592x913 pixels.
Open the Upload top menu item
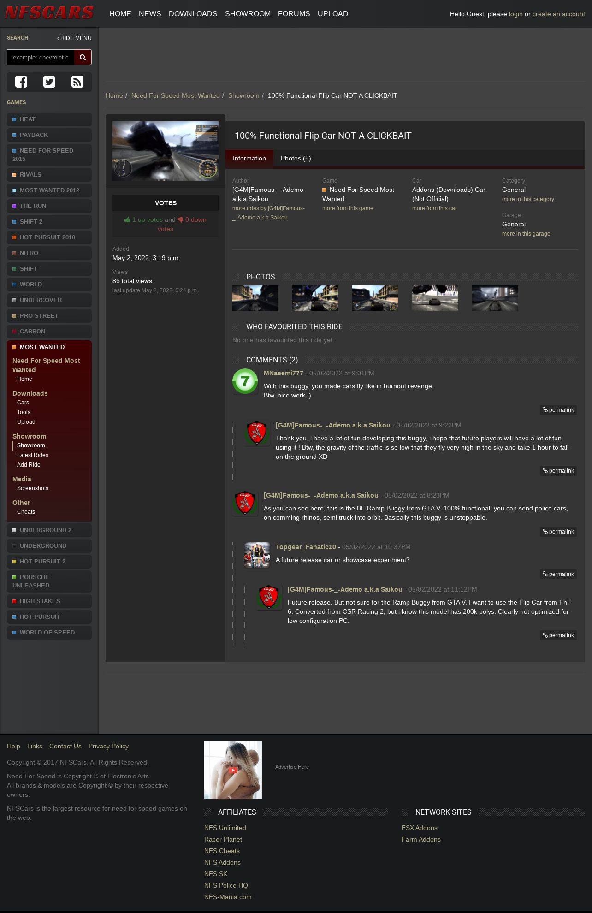(x=333, y=14)
